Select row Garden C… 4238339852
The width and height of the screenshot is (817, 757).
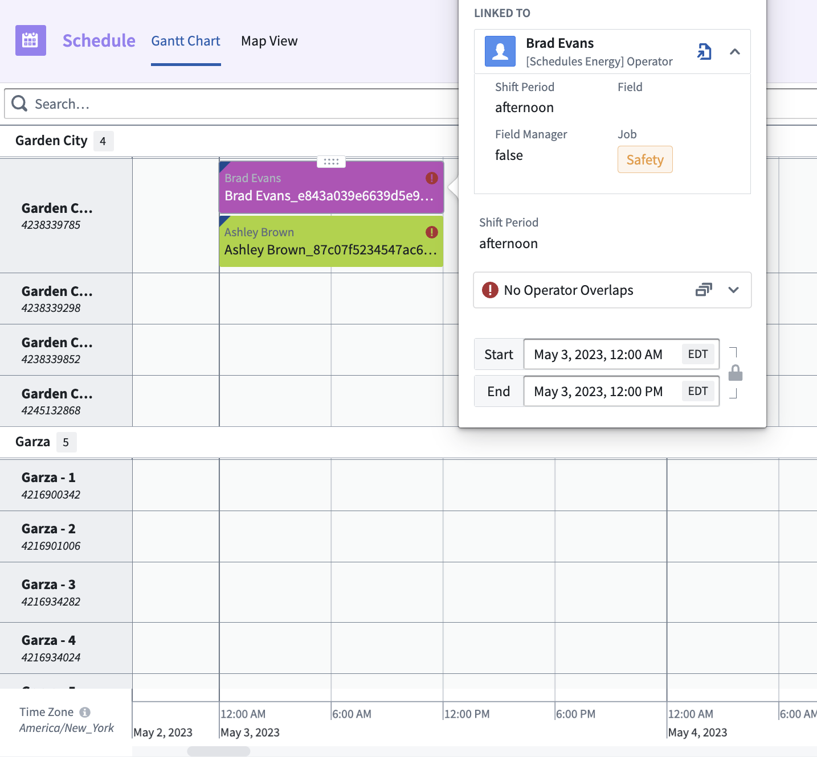(x=66, y=350)
